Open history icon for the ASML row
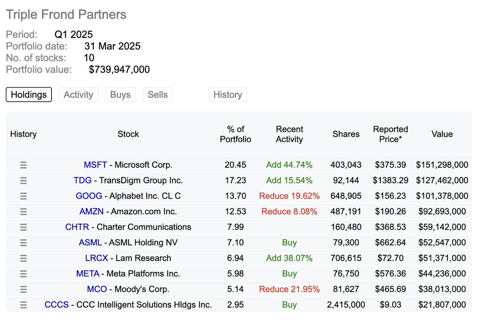Screen dimensions: 483x327 23,243
